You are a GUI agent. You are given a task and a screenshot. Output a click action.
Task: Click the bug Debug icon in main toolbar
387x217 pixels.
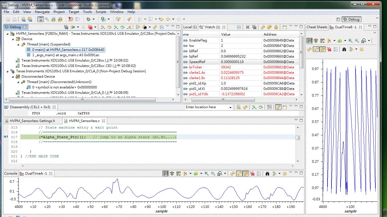88,19
